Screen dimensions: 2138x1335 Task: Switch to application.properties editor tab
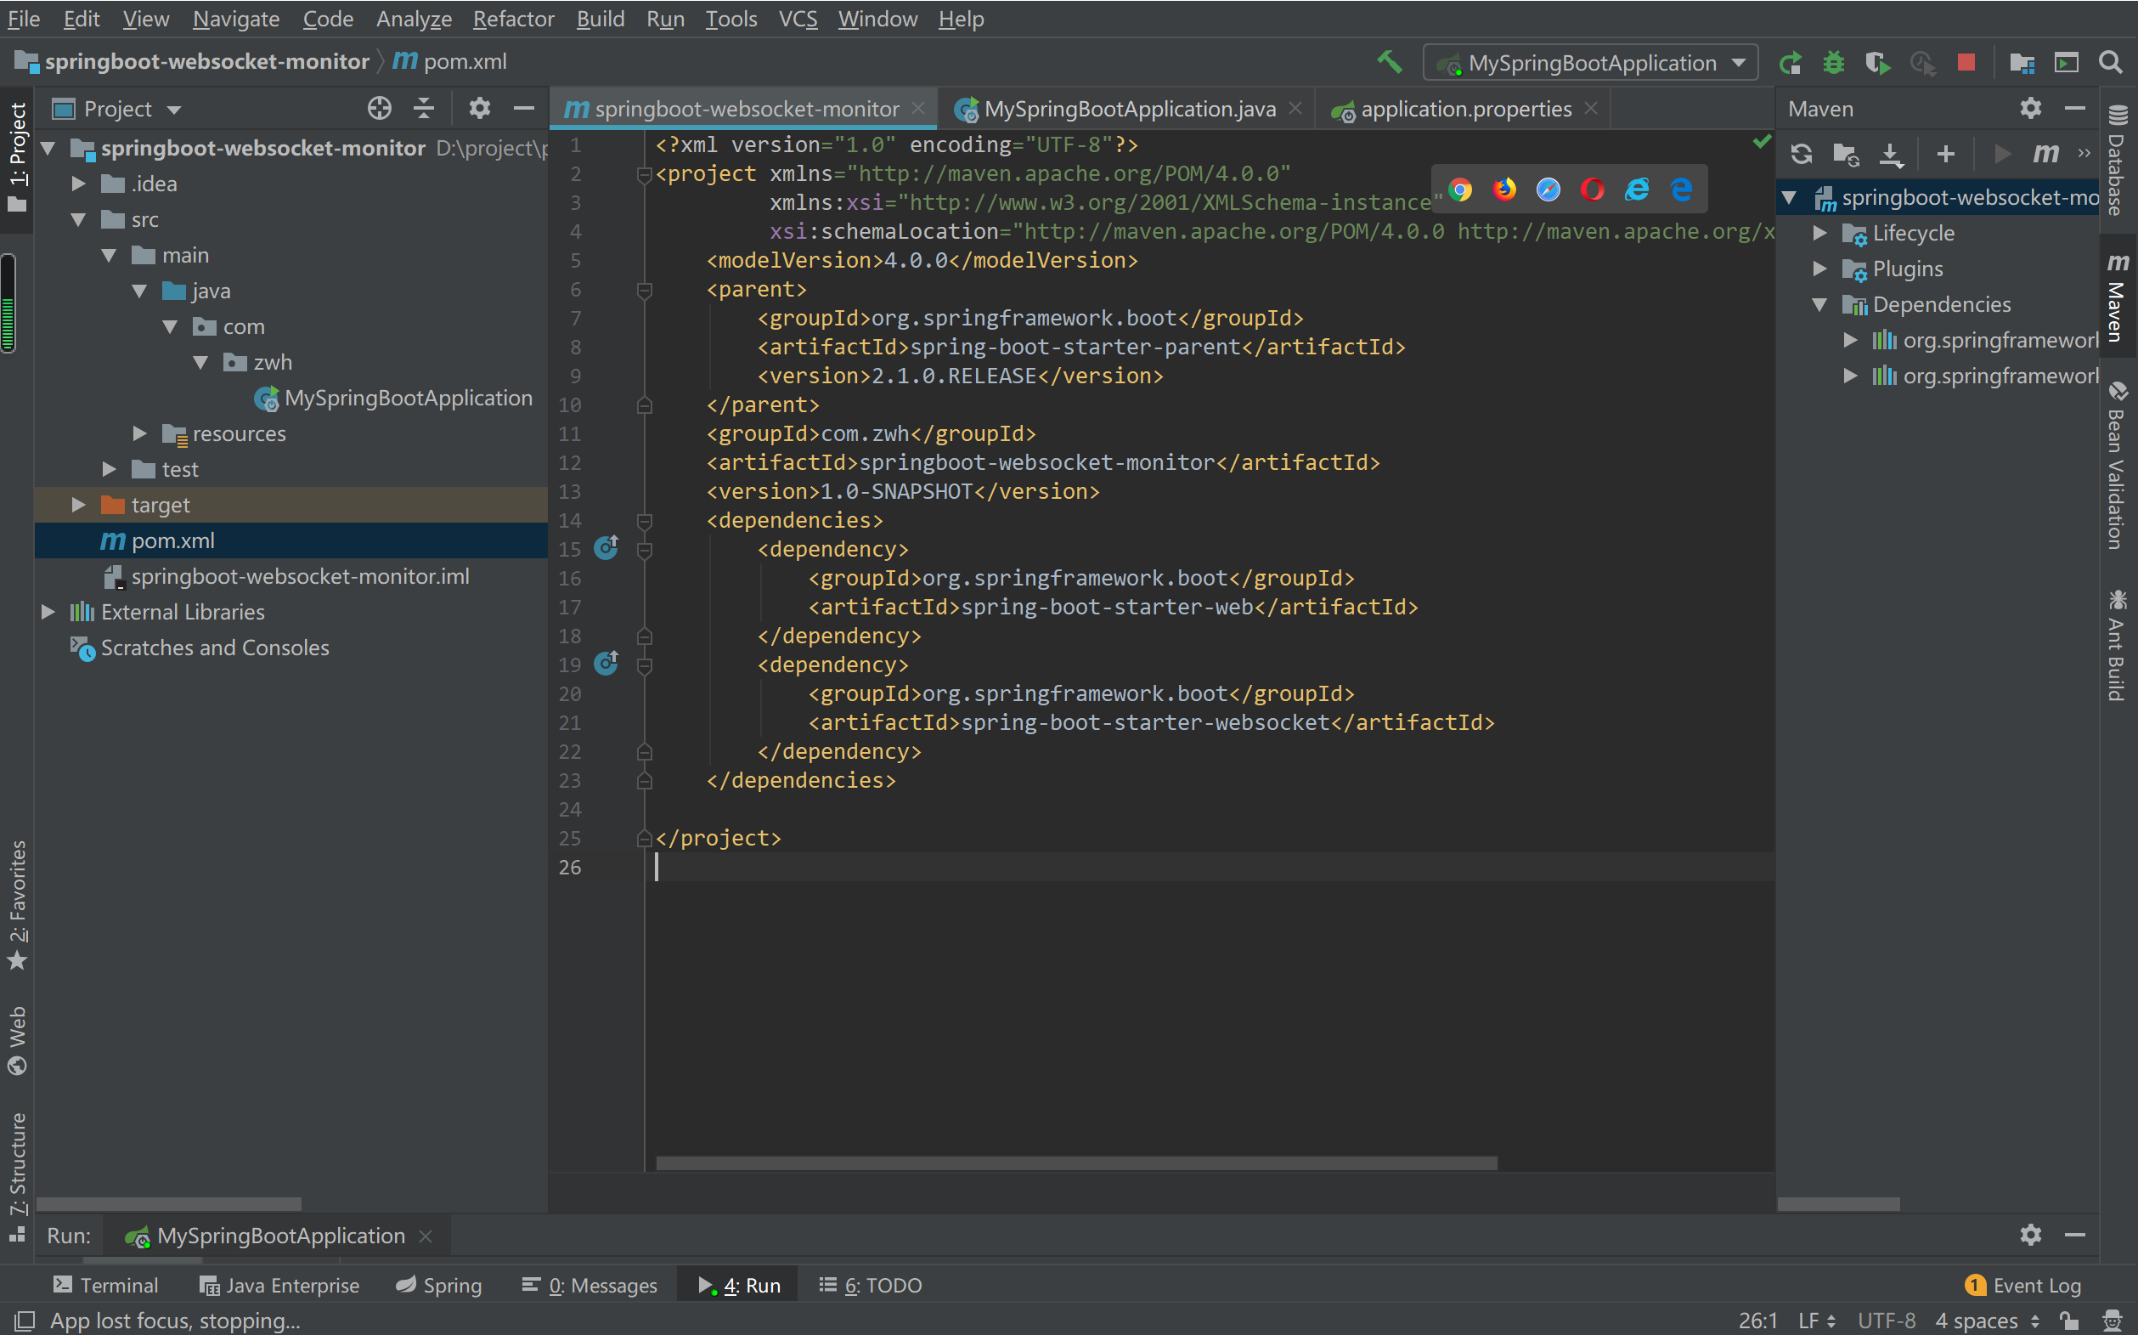pos(1464,109)
